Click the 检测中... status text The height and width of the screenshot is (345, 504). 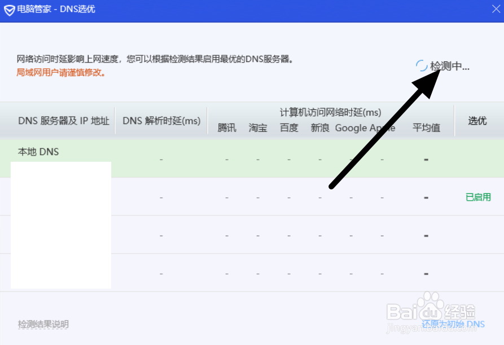[x=450, y=66]
